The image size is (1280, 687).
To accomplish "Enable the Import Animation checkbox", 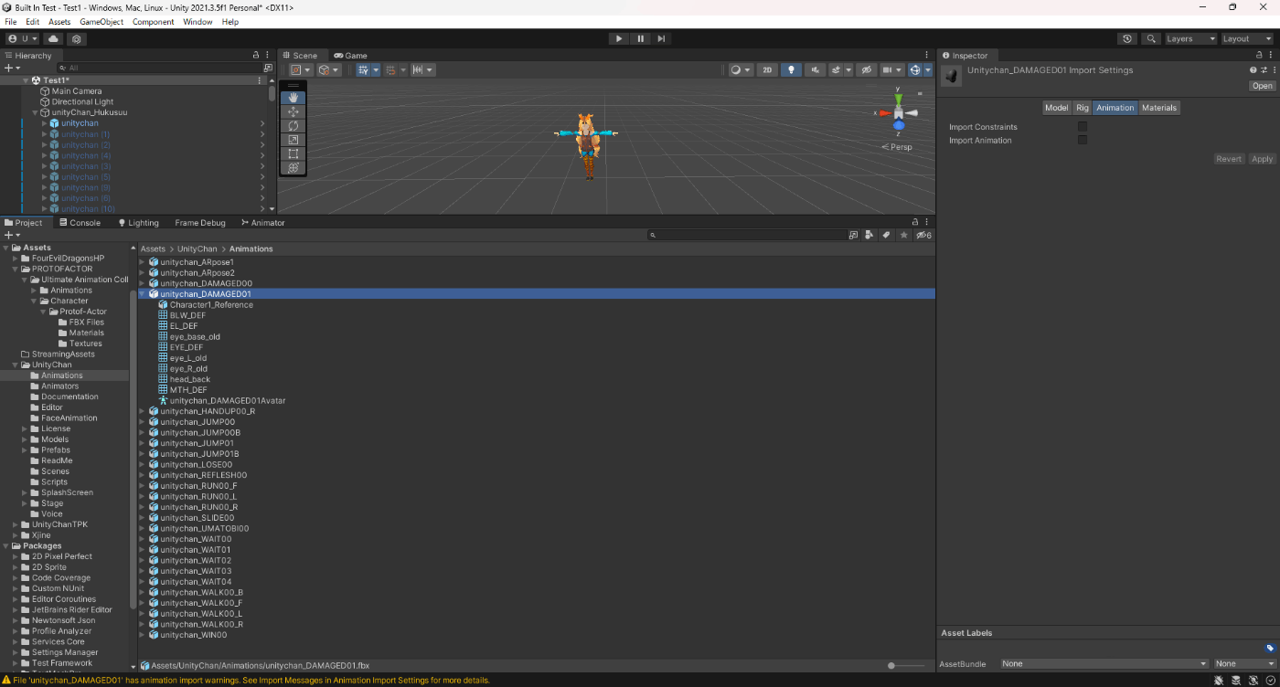I will pos(1083,141).
